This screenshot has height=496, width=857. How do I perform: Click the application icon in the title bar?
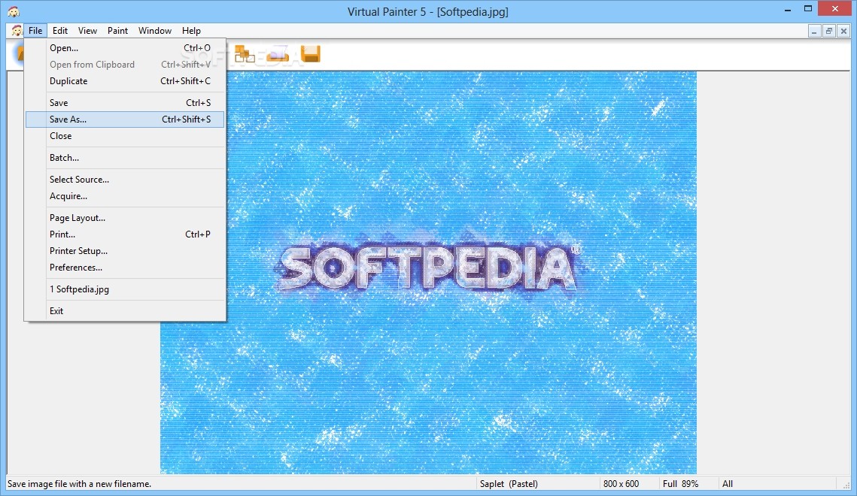click(x=14, y=11)
